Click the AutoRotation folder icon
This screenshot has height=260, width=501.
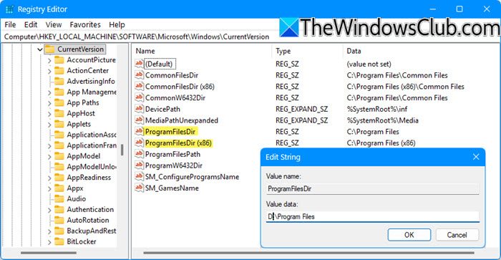(59, 220)
